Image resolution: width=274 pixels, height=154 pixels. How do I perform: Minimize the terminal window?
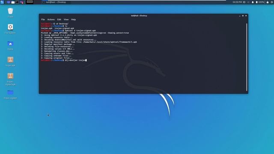(x=240, y=16)
